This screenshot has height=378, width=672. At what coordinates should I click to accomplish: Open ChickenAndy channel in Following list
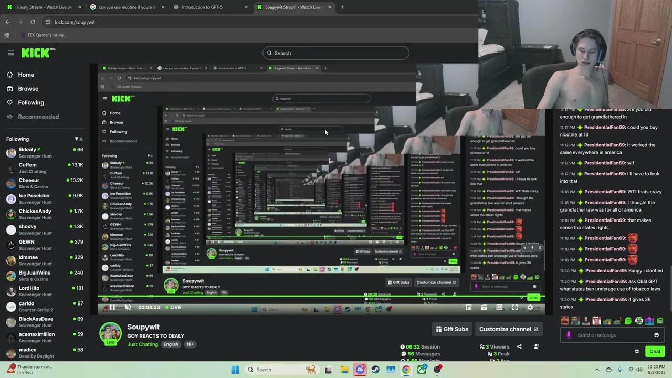45,214
